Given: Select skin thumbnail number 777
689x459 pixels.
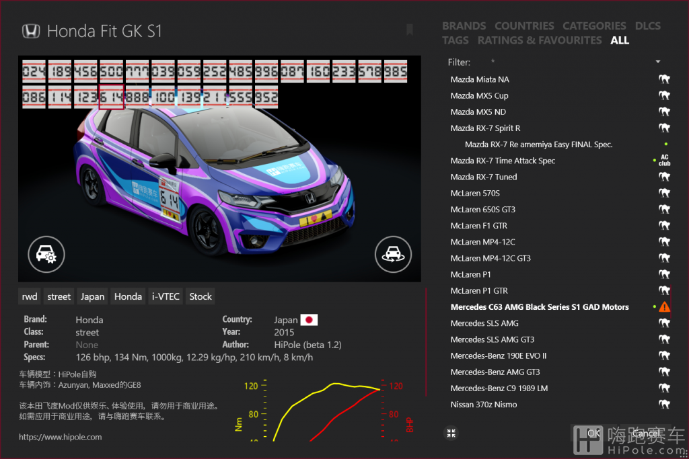Looking at the screenshot, I should point(137,71).
